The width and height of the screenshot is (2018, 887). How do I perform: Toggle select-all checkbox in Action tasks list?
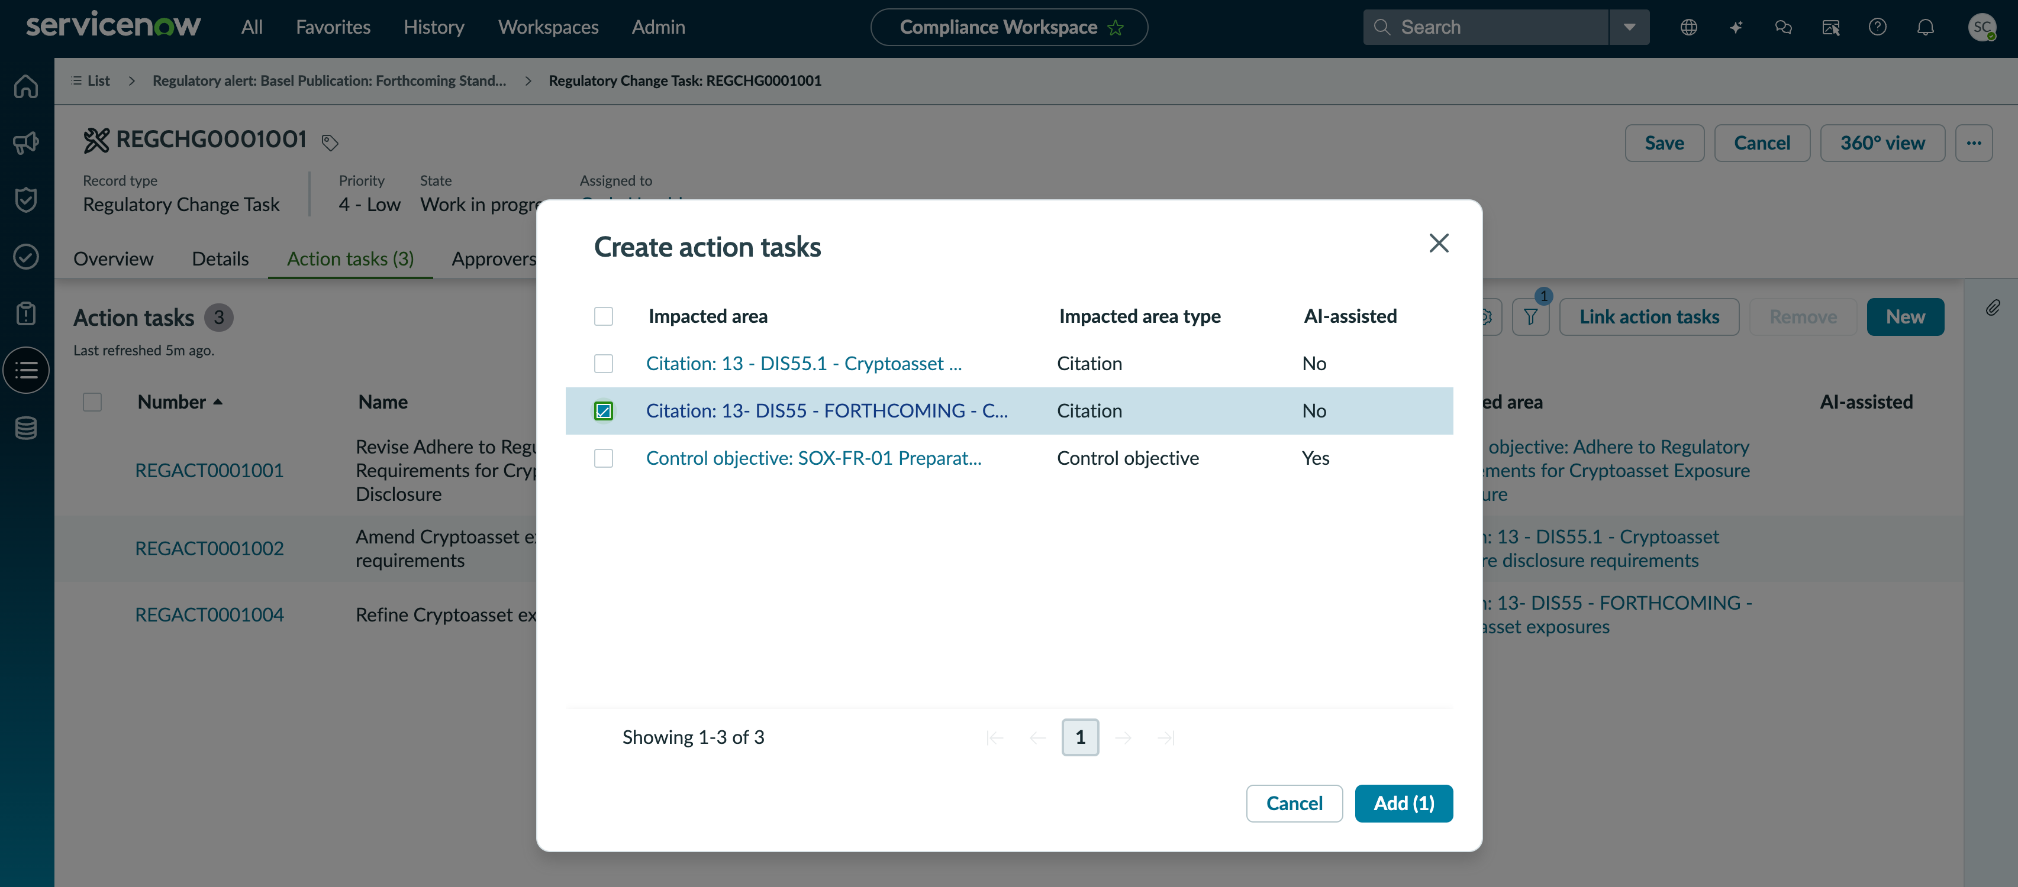pyautogui.click(x=92, y=402)
